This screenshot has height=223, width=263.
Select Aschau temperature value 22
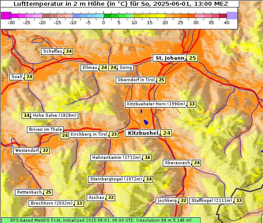tap(111, 198)
